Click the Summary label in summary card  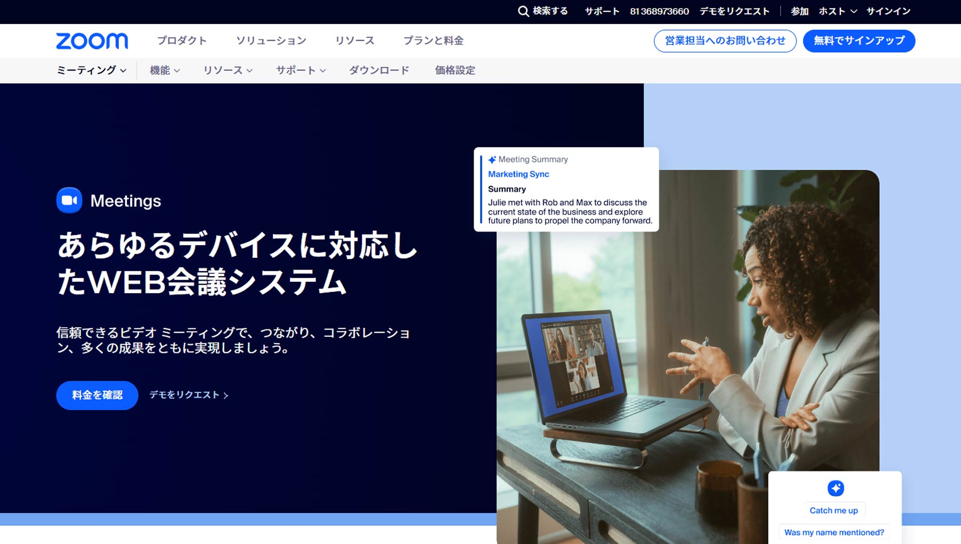(507, 189)
